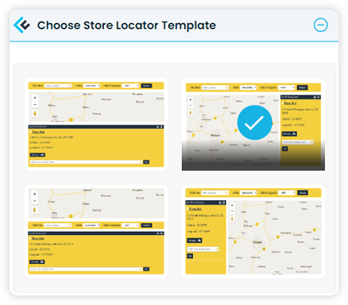Screen dimensions: 348x305
Task: Choose the bottom-right template with listing on left
Action: point(253,231)
